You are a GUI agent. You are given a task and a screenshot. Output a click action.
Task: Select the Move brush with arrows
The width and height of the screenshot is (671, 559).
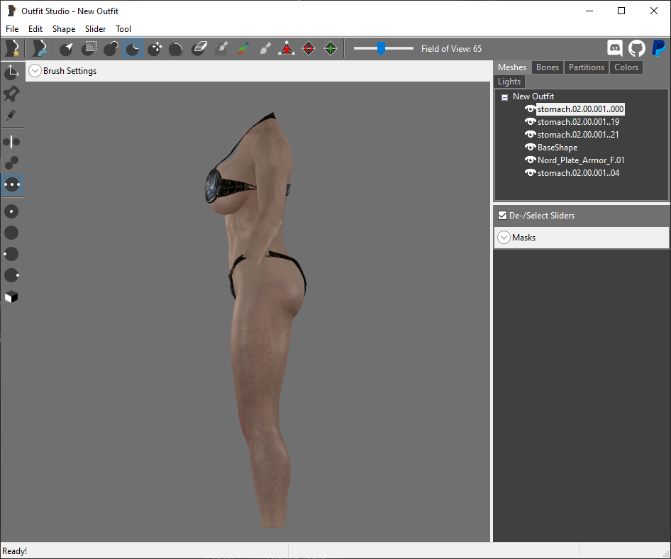[155, 49]
